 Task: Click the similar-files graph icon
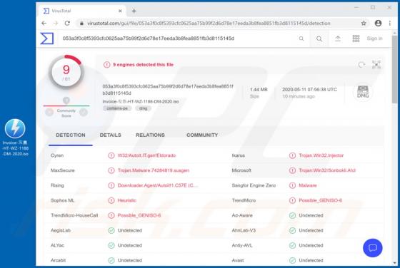tap(376, 65)
